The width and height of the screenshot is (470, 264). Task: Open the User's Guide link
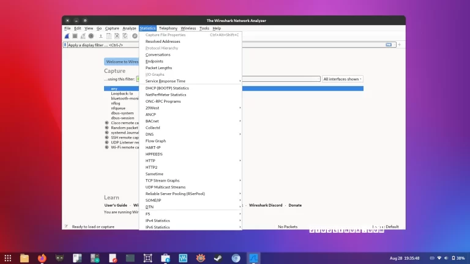[116, 205]
